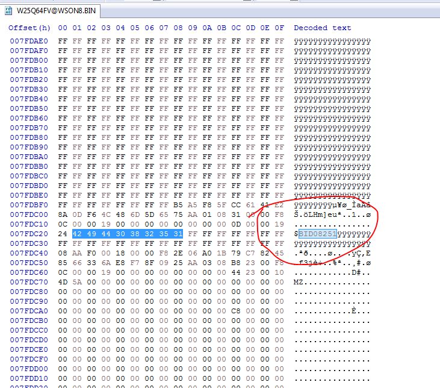The width and height of the screenshot is (440, 388).
Task: Click byte F6 in row 007FDC00
Action: click(91, 214)
